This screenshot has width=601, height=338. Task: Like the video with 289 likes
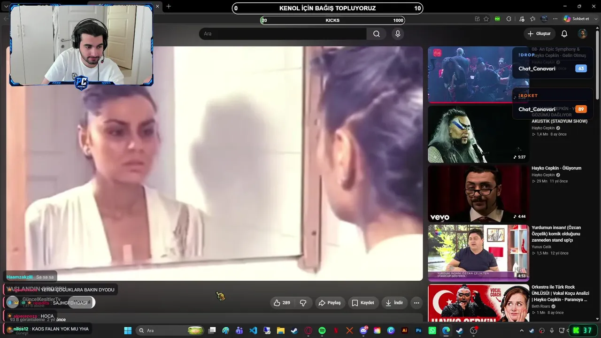282,303
